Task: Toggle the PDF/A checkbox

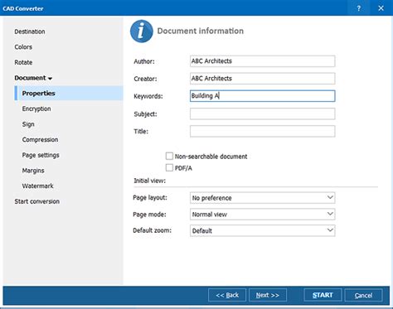Action: (169, 167)
